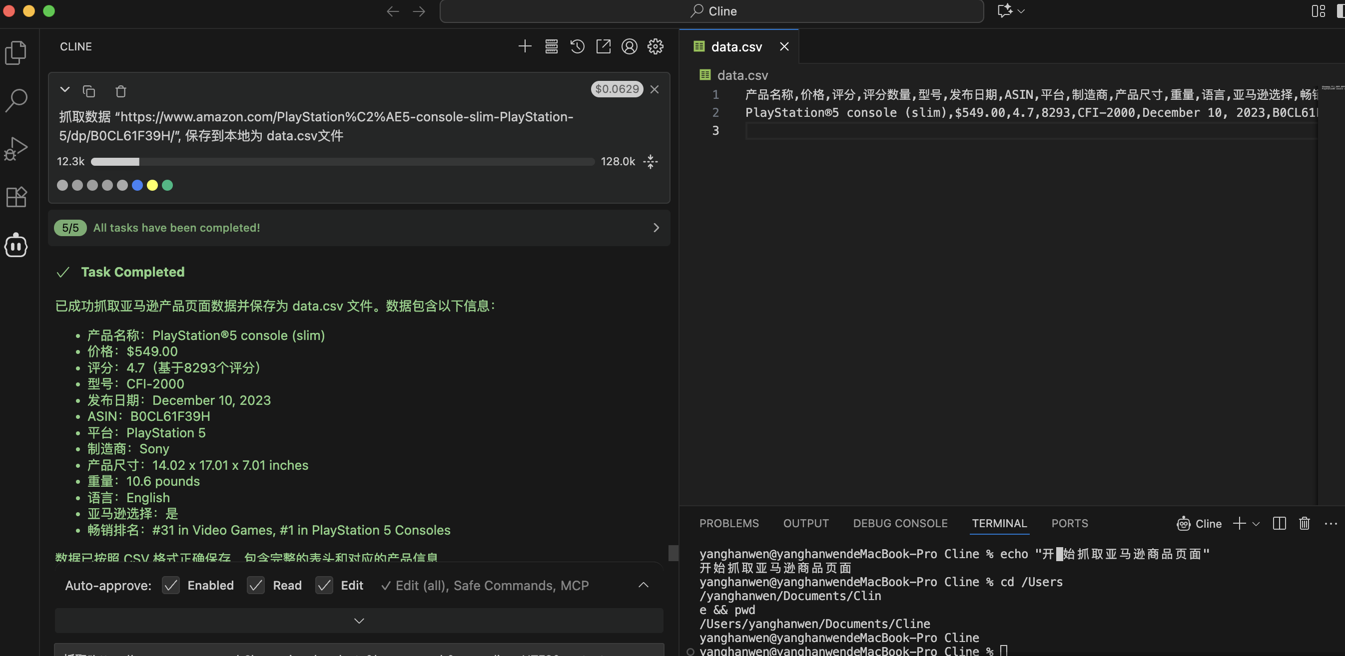The height and width of the screenshot is (656, 1345).
Task: Switch to the DEBUG CONSOLE tab
Action: click(900, 523)
